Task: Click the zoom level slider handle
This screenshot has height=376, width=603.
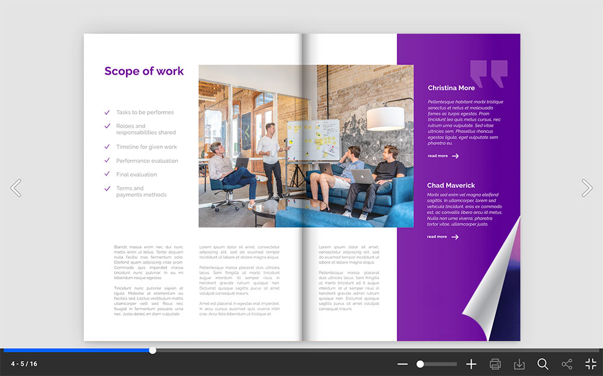Action: click(420, 364)
